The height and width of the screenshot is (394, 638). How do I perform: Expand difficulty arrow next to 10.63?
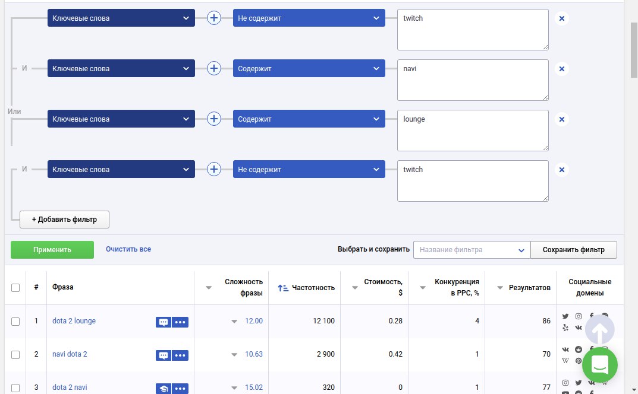tap(234, 355)
